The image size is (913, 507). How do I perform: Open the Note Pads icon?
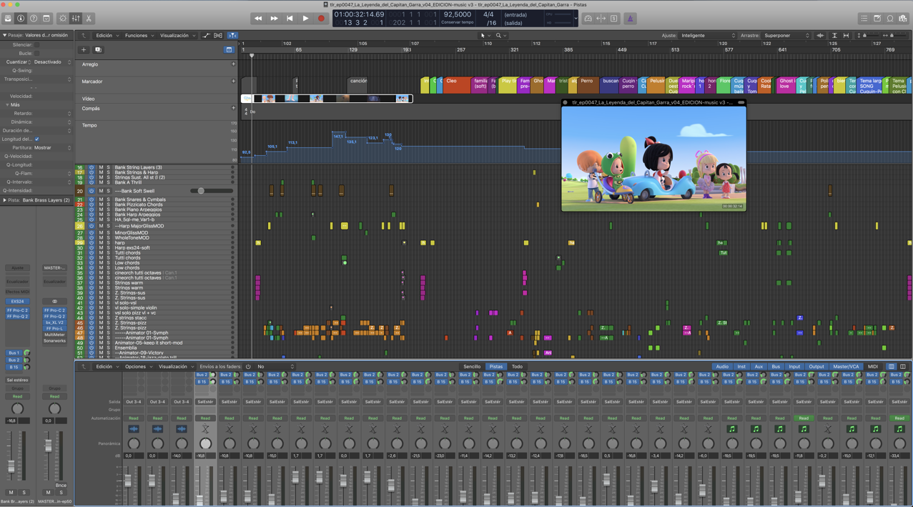[877, 19]
